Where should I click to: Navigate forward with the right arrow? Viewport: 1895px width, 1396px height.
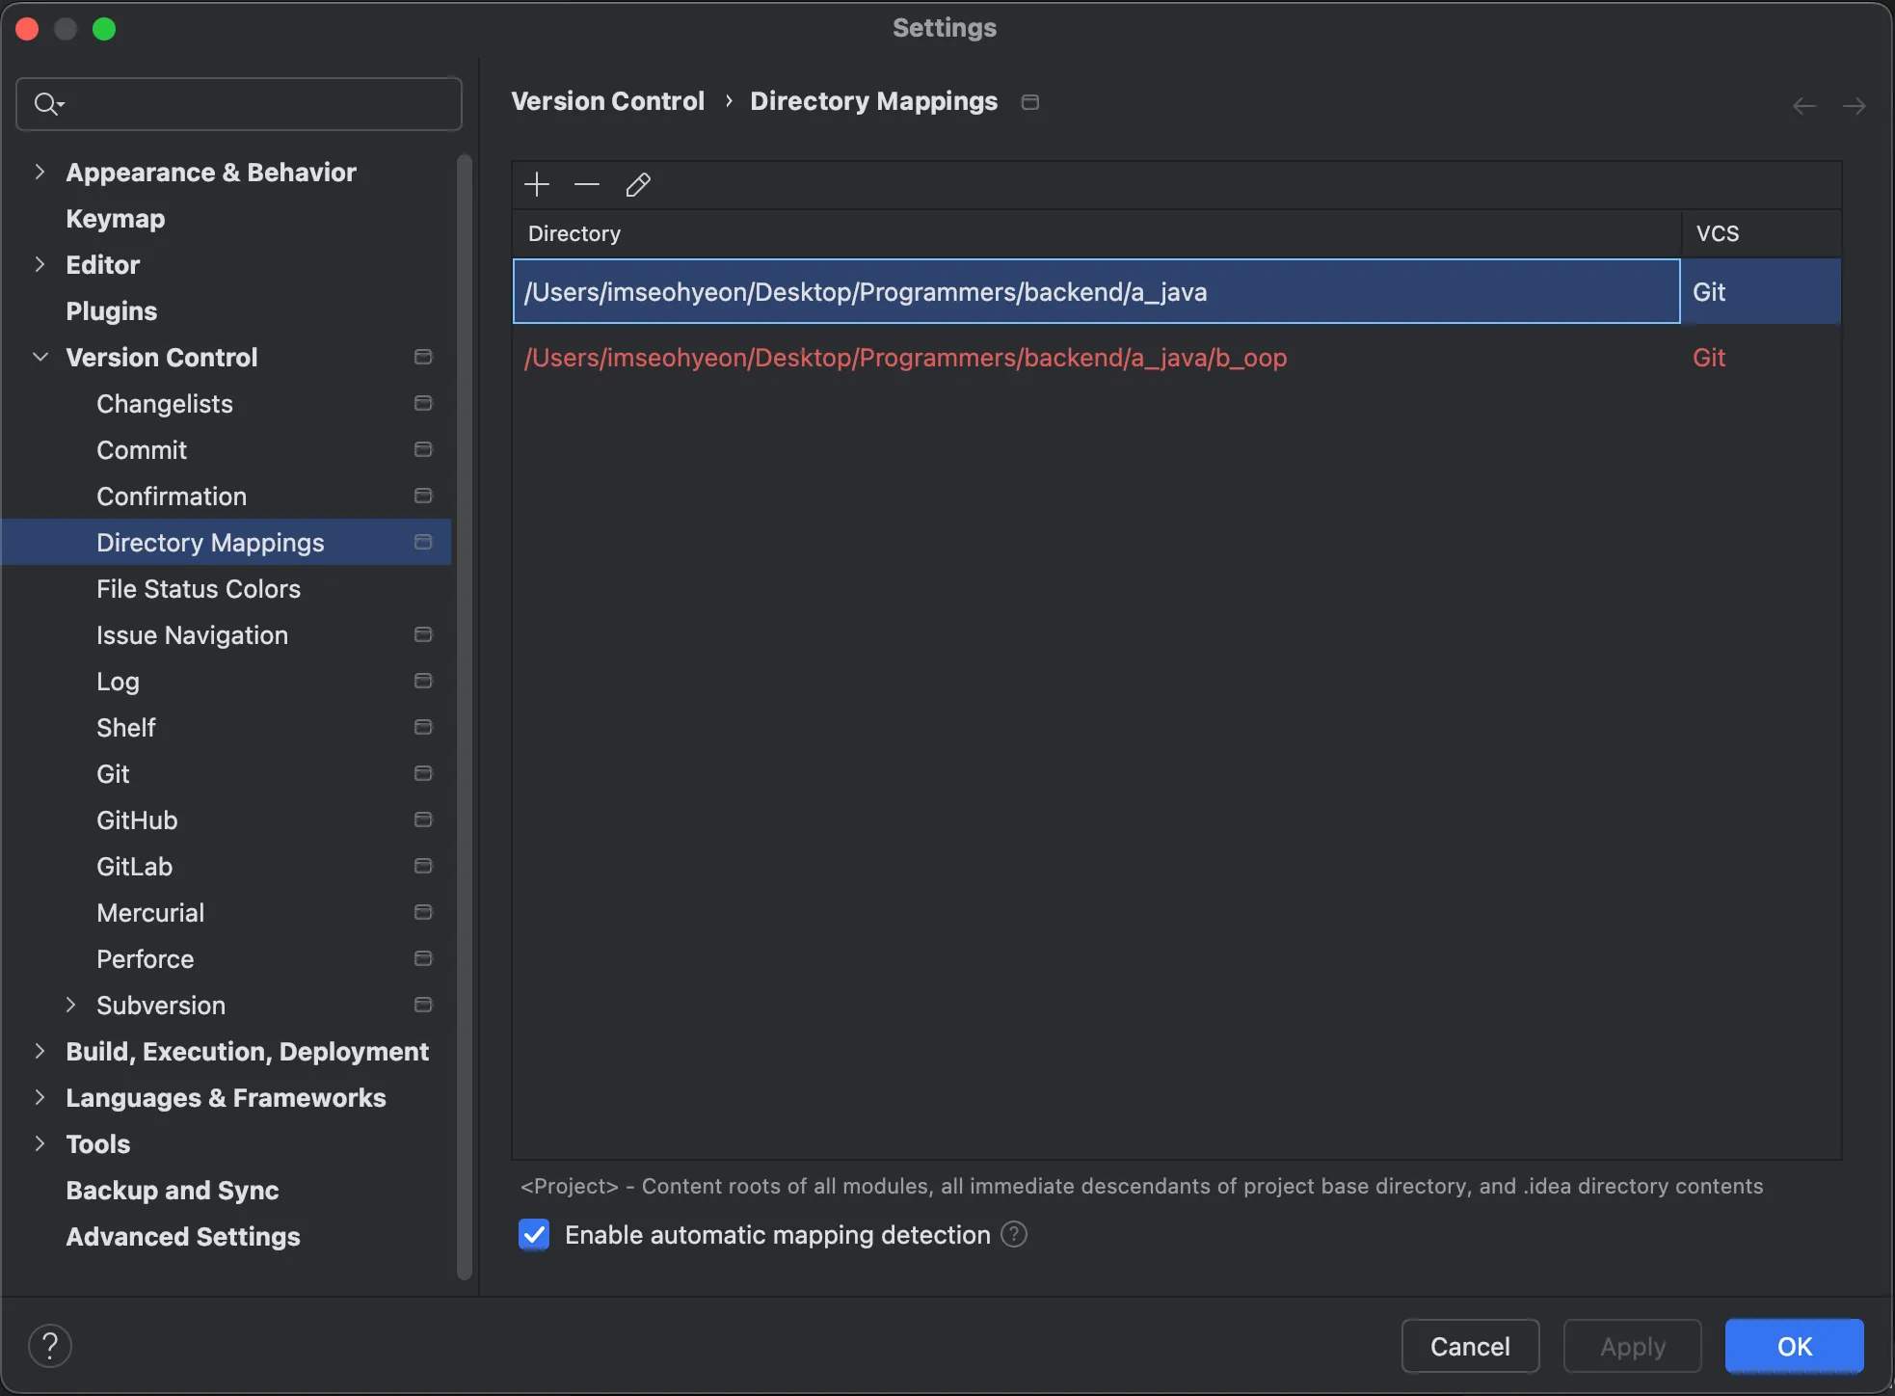[1855, 106]
